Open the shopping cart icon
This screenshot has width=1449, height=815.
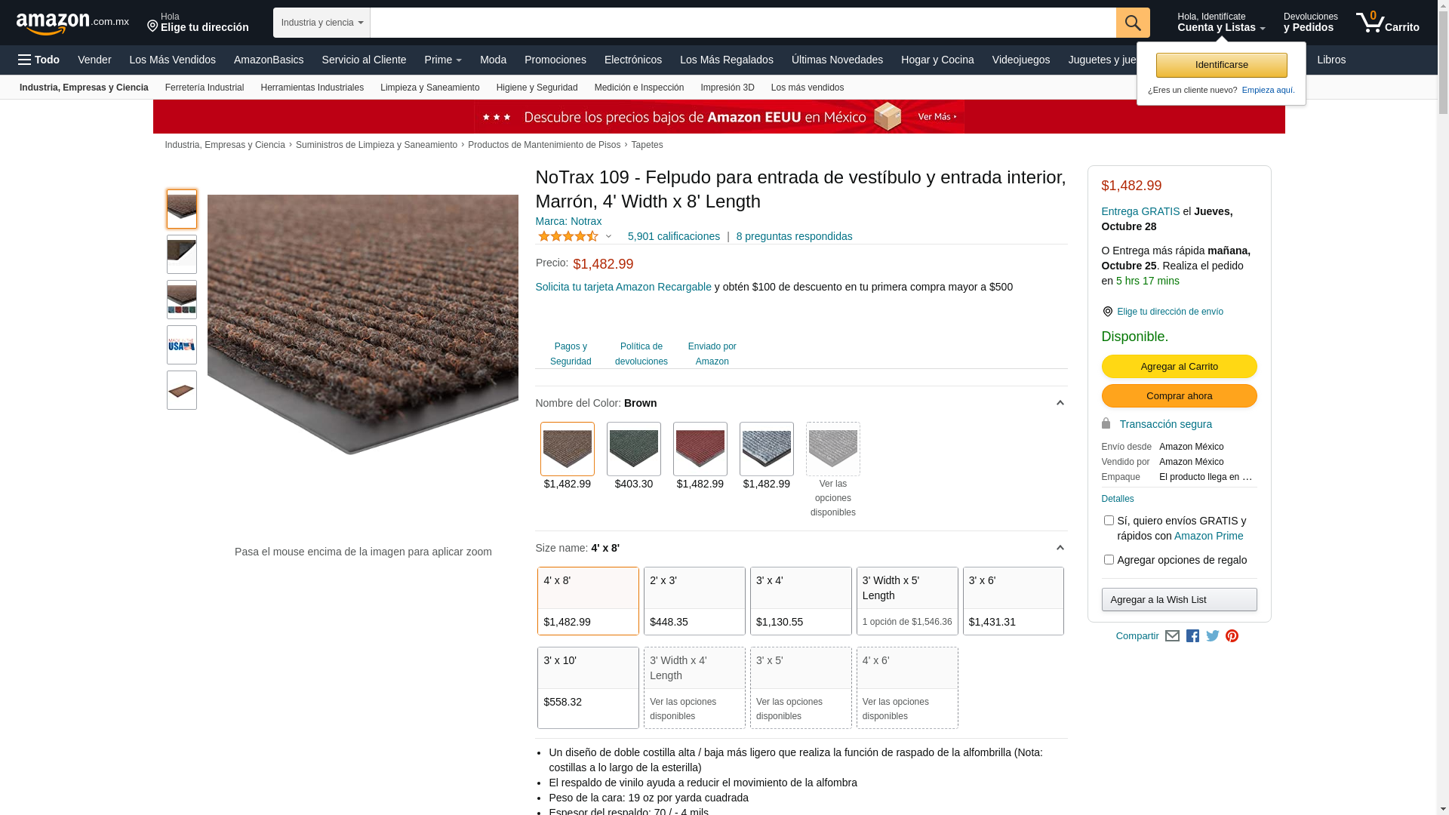click(x=1387, y=23)
